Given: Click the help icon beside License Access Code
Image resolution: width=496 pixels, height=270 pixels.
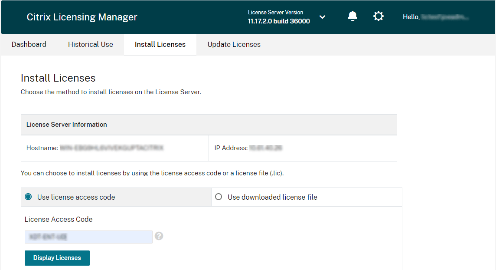Looking at the screenshot, I should tap(159, 236).
